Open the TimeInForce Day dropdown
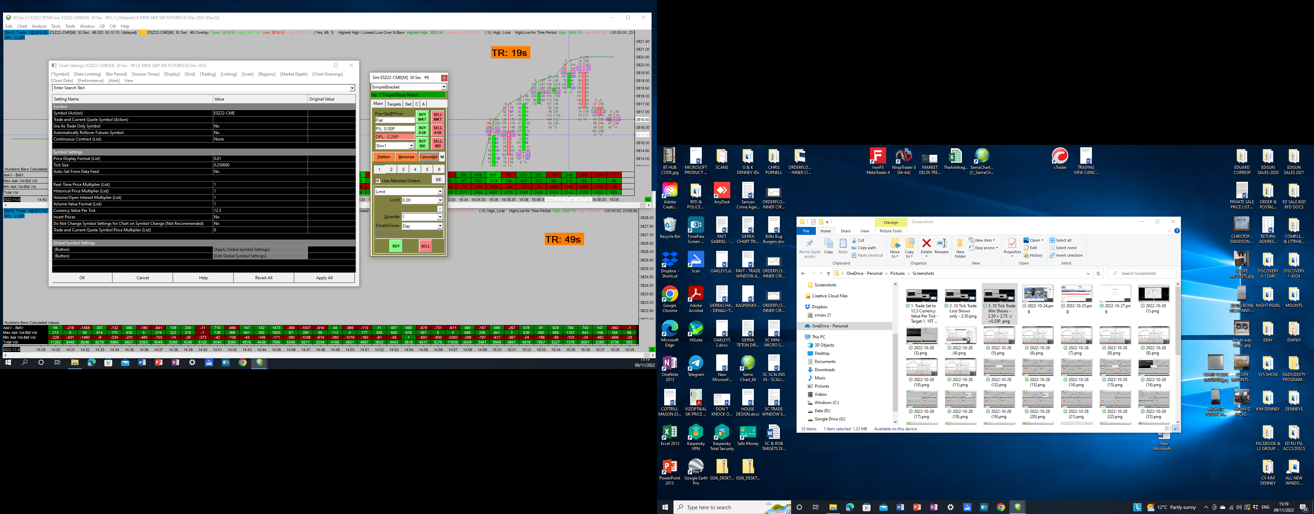 [x=440, y=226]
